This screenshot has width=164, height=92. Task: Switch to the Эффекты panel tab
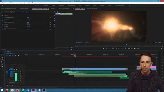click(x=53, y=9)
